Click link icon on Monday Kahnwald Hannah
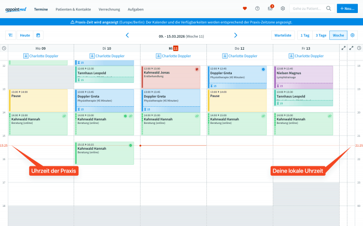The height and width of the screenshot is (226, 363). 64,116
